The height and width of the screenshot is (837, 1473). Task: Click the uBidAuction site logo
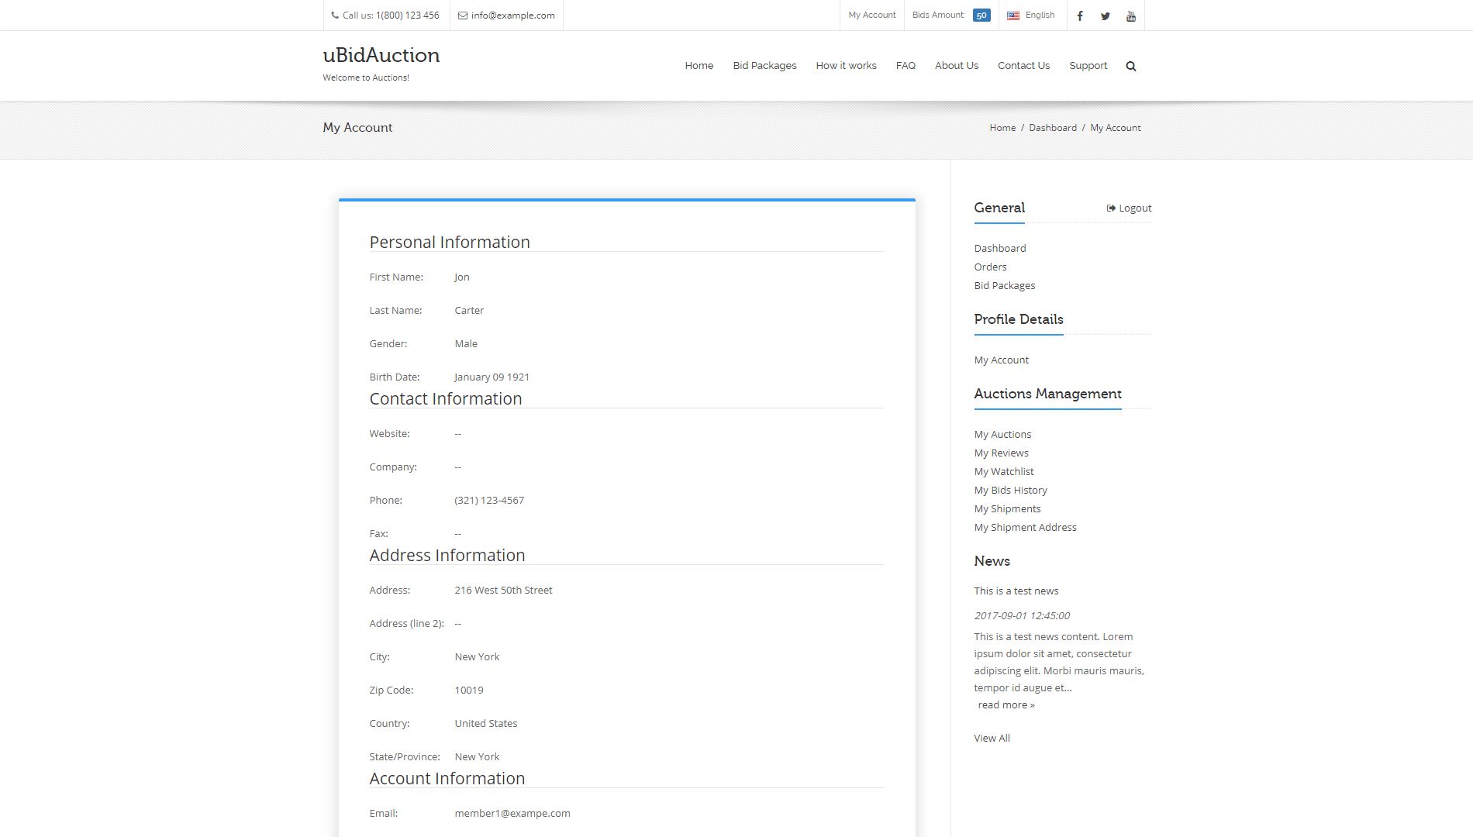(x=381, y=56)
